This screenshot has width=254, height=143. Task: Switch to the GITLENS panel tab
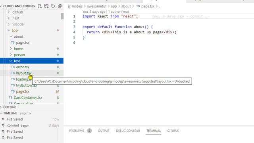point(173,131)
